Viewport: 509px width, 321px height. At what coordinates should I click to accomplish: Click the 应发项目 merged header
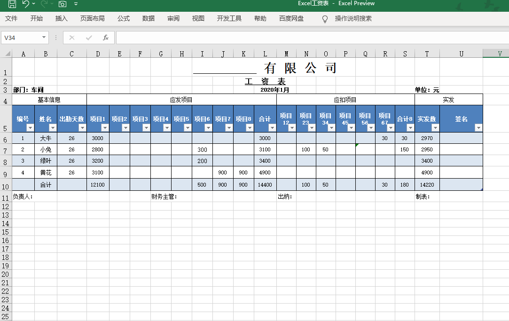(181, 100)
